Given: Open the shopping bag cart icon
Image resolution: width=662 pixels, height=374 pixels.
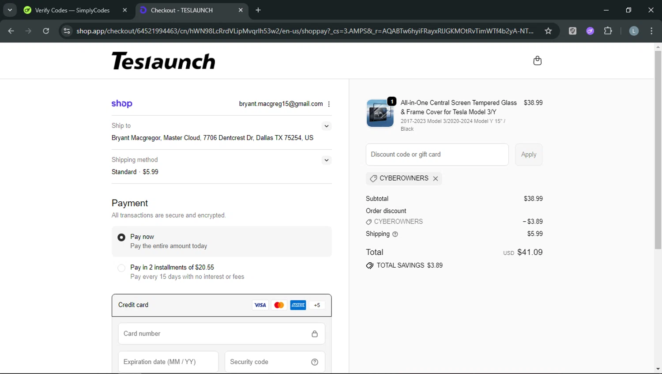Looking at the screenshot, I should [x=537, y=60].
